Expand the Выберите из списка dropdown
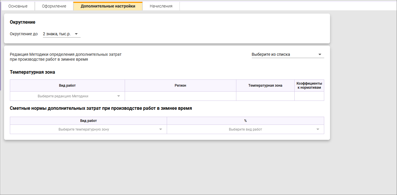This screenshot has height=195, width=397. (x=287, y=54)
